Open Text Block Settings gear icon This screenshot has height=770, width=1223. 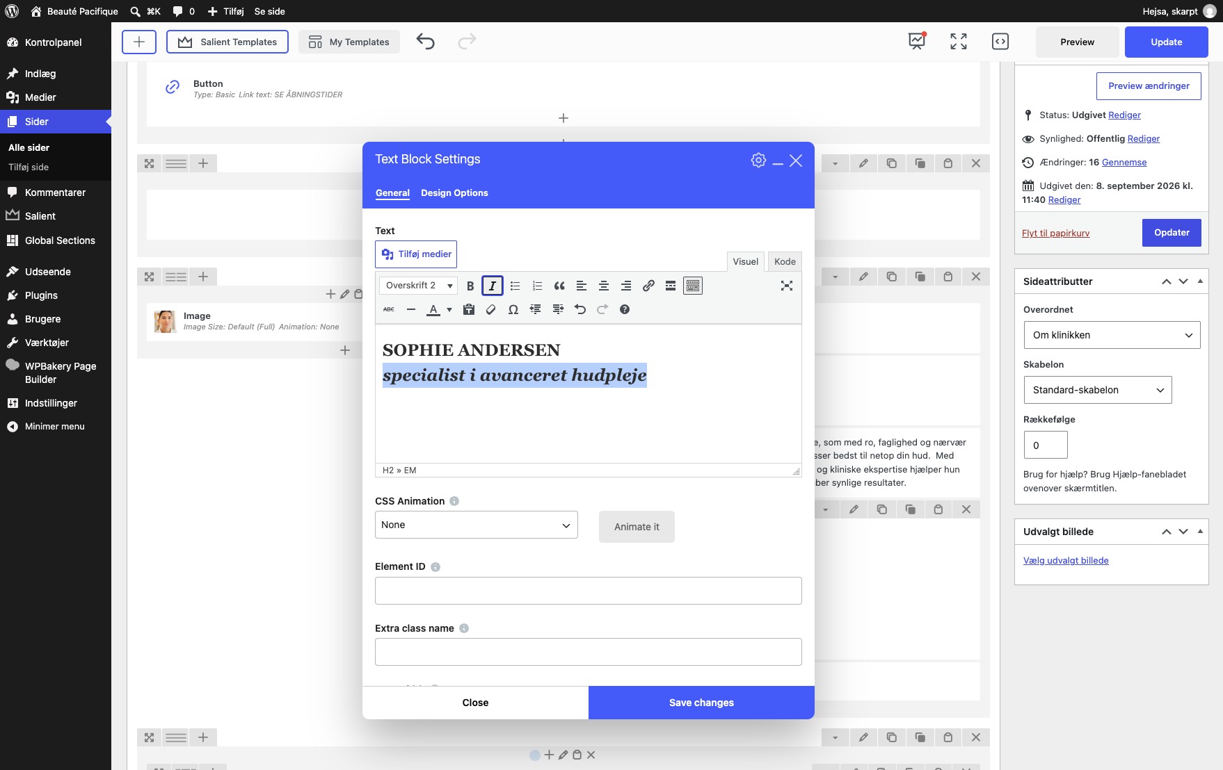[758, 160]
